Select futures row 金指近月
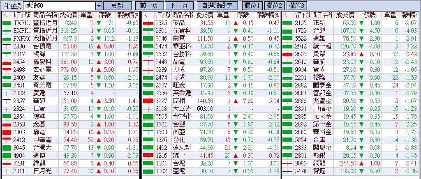This screenshot has width=421, height=179. [x=46, y=39]
